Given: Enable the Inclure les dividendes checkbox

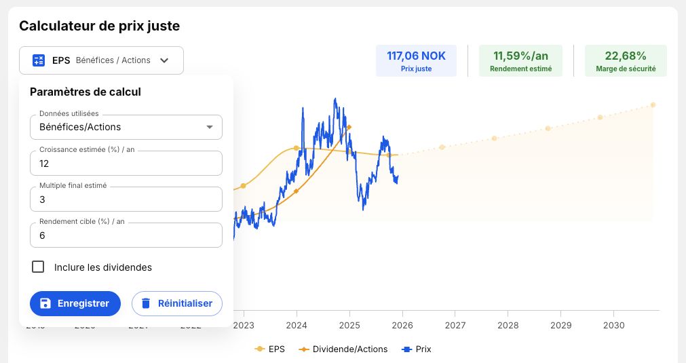Looking at the screenshot, I should click(x=38, y=267).
